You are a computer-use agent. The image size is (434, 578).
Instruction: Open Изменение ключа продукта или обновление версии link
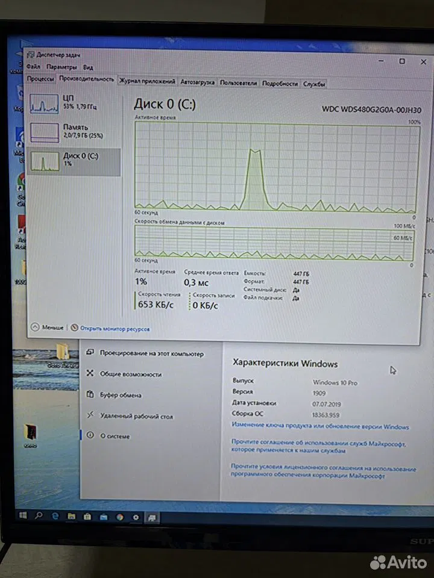pyautogui.click(x=320, y=426)
